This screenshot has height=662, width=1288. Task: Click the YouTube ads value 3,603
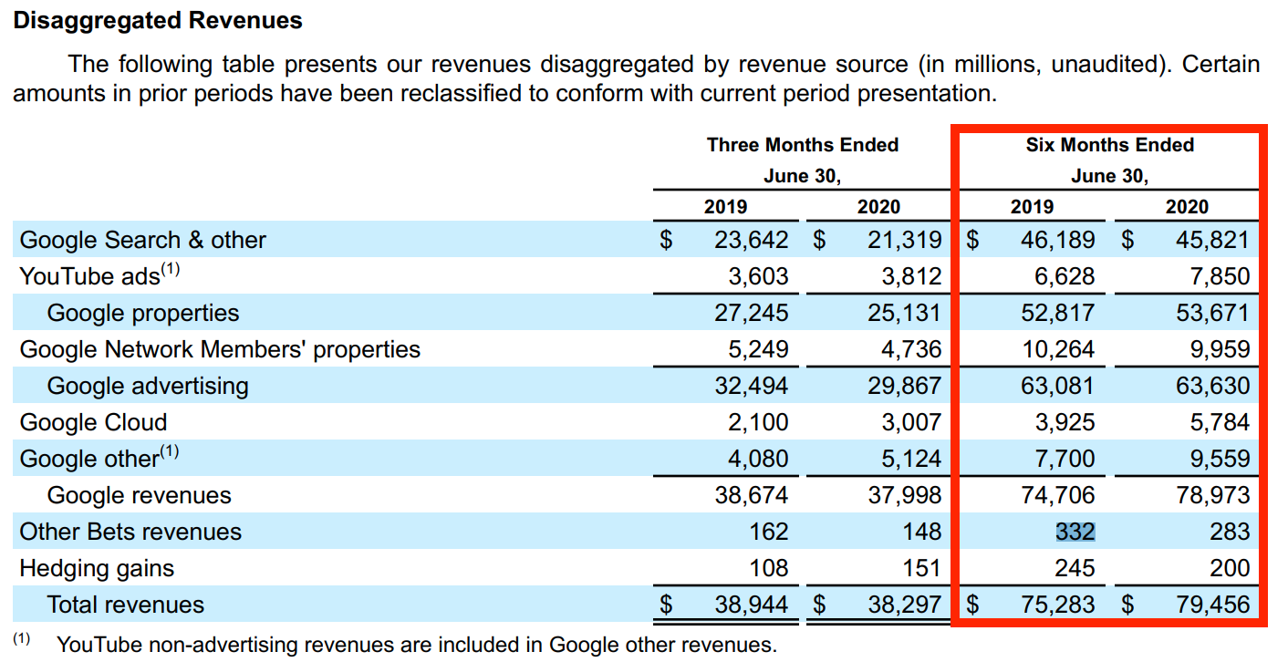click(758, 276)
